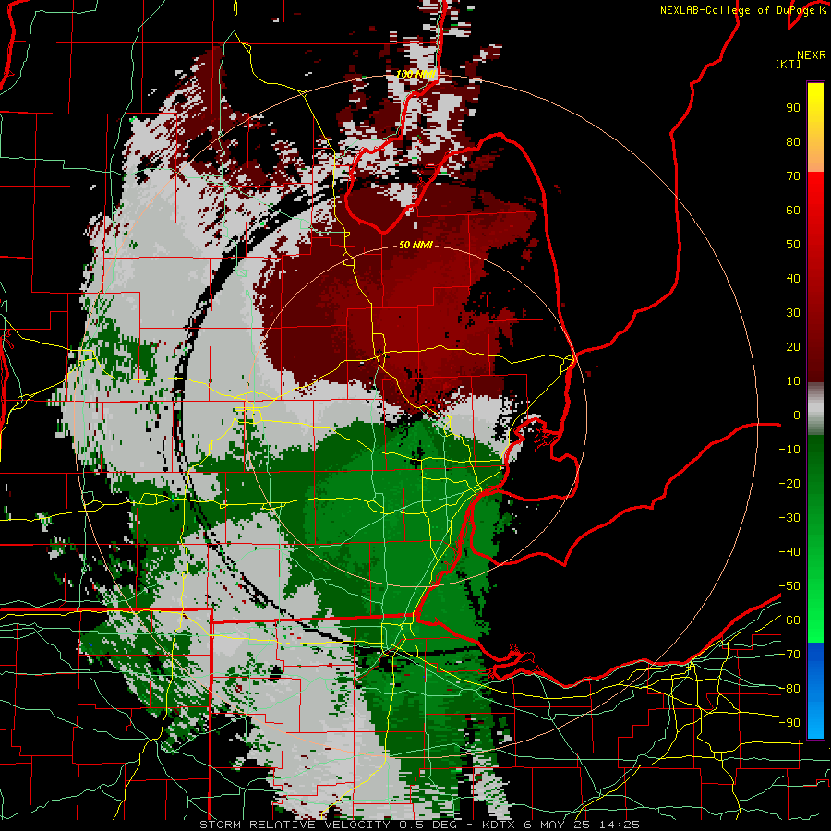831x831 pixels.
Task: Click the 70 value on velocity scale
Action: tap(793, 176)
